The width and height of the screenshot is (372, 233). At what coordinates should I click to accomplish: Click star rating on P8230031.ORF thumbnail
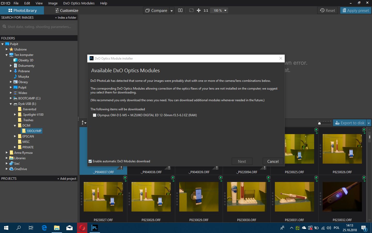point(273,199)
